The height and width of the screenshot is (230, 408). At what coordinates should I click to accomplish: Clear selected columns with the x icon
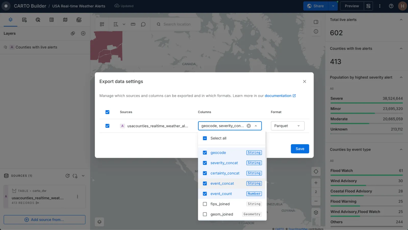click(249, 126)
